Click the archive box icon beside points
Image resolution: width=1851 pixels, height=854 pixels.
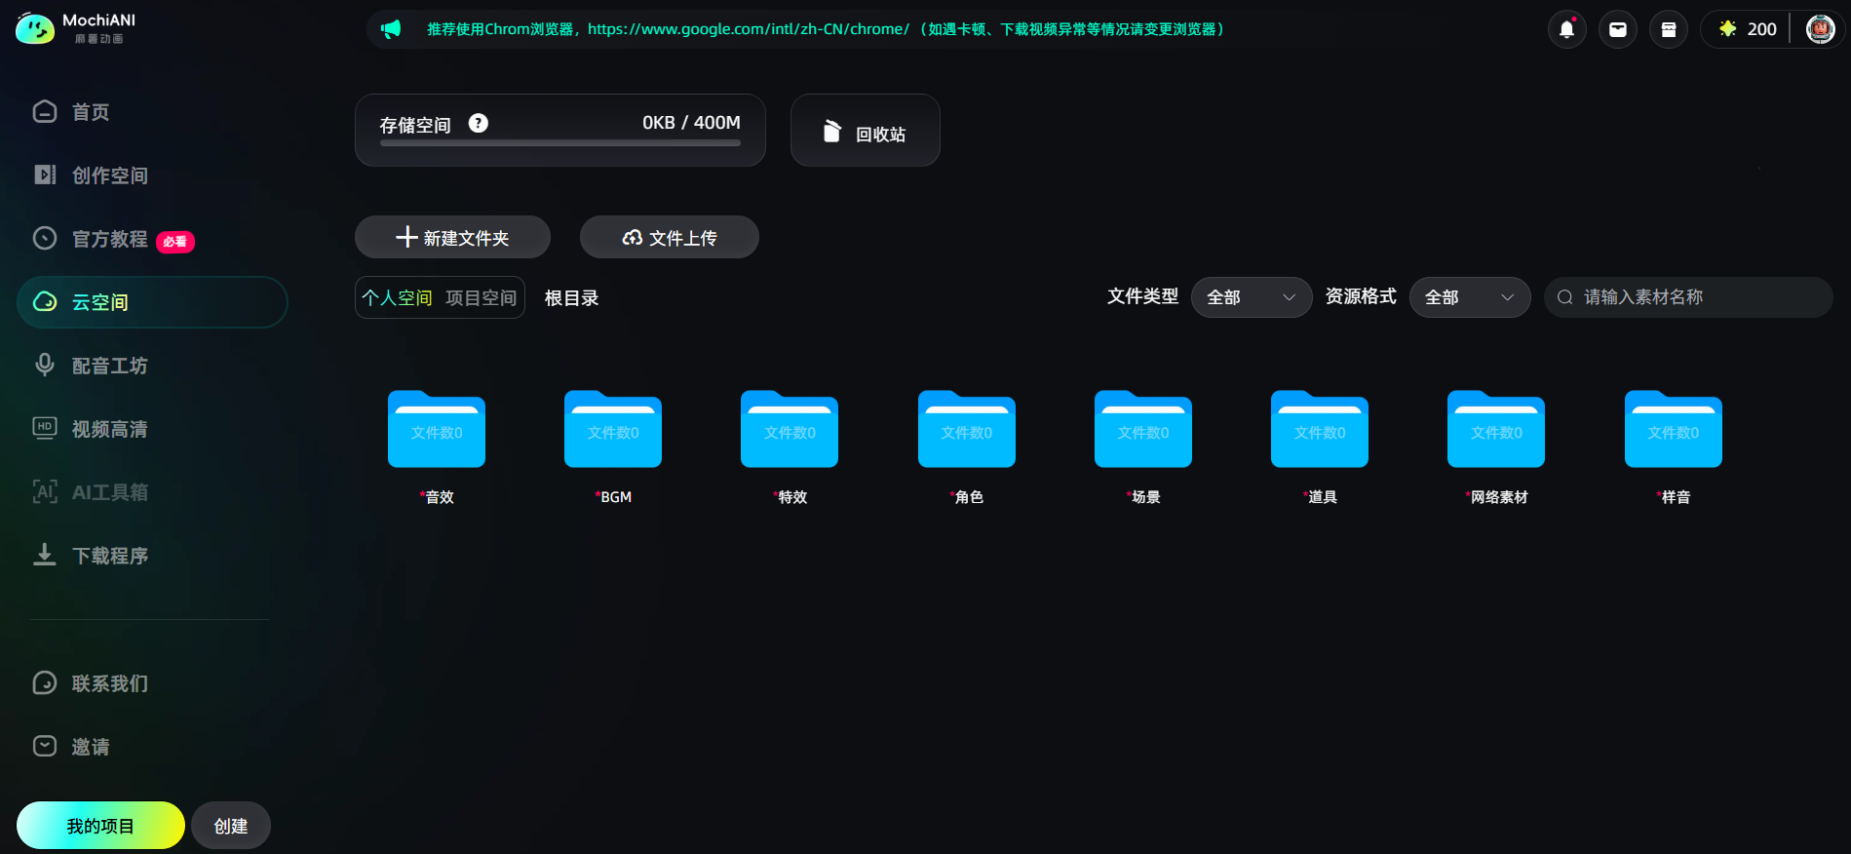click(1668, 29)
